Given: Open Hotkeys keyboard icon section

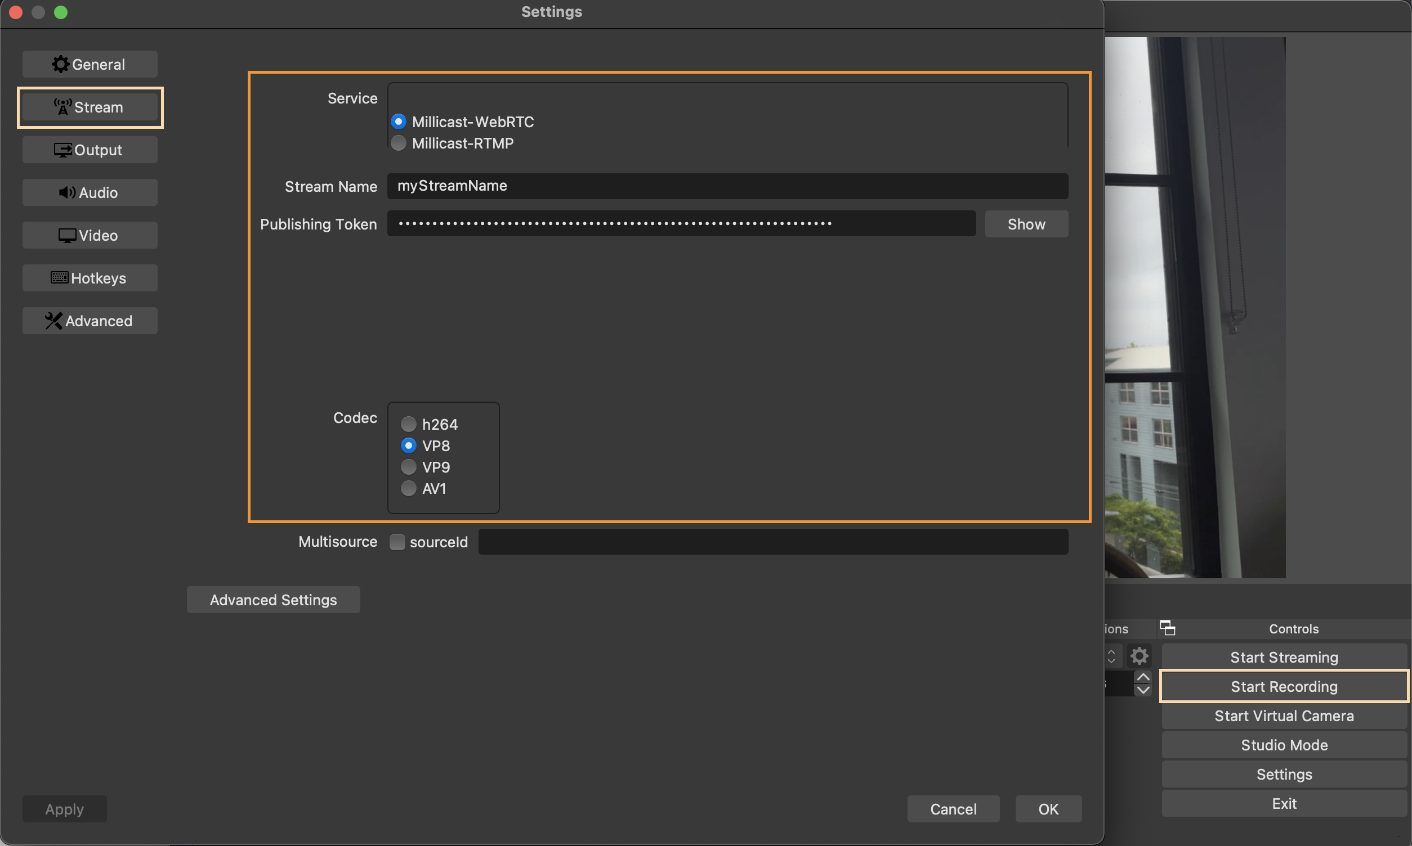Looking at the screenshot, I should click(59, 278).
